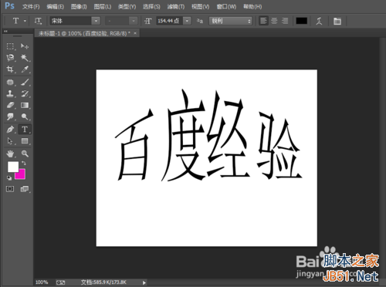386x287 pixels.
Task: Open the font family dropdown
Action: pyautogui.click(x=96, y=21)
